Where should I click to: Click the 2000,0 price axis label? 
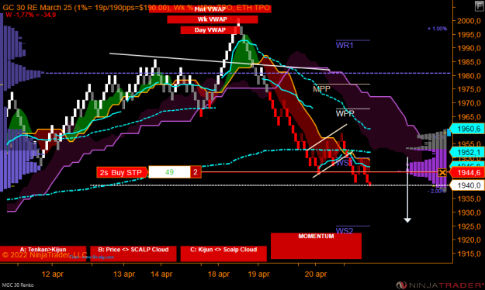469,21
